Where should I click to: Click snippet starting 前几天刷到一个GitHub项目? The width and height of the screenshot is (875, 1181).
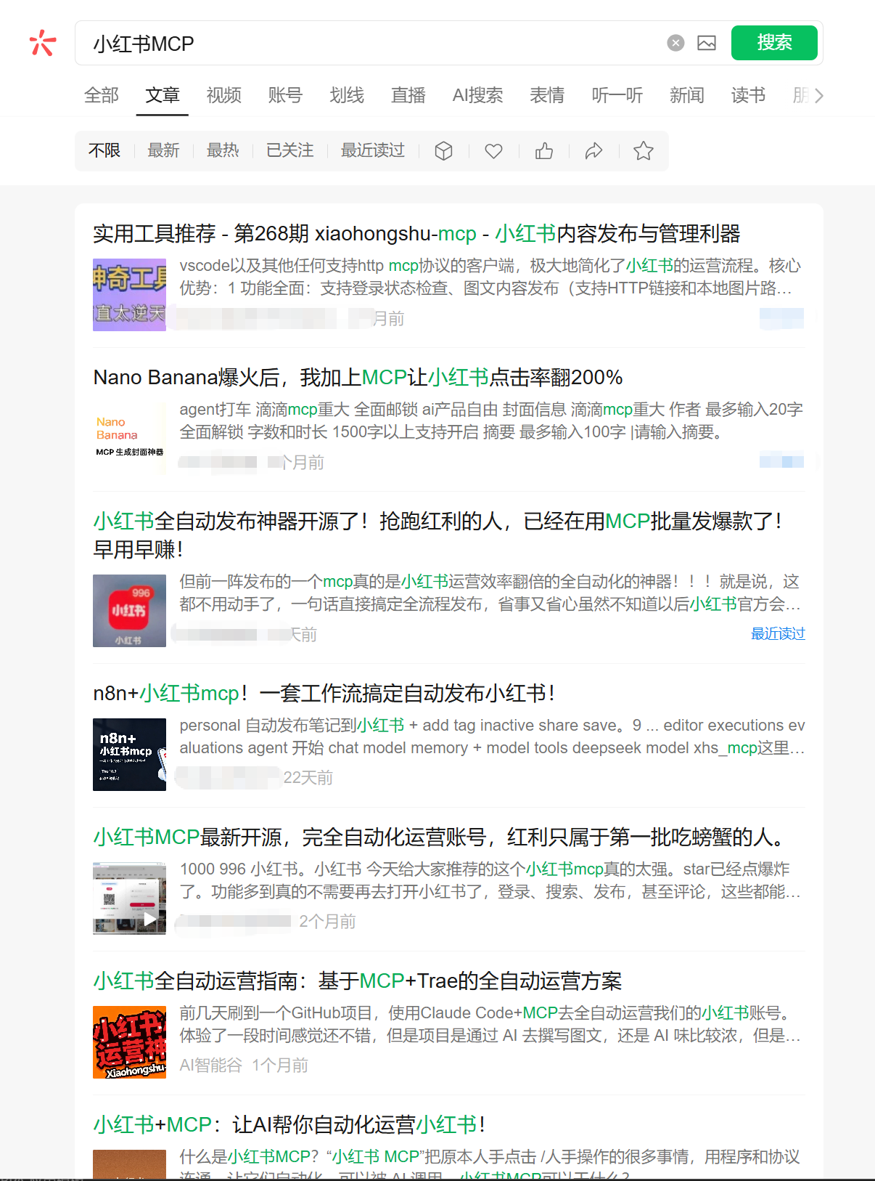492,1024
